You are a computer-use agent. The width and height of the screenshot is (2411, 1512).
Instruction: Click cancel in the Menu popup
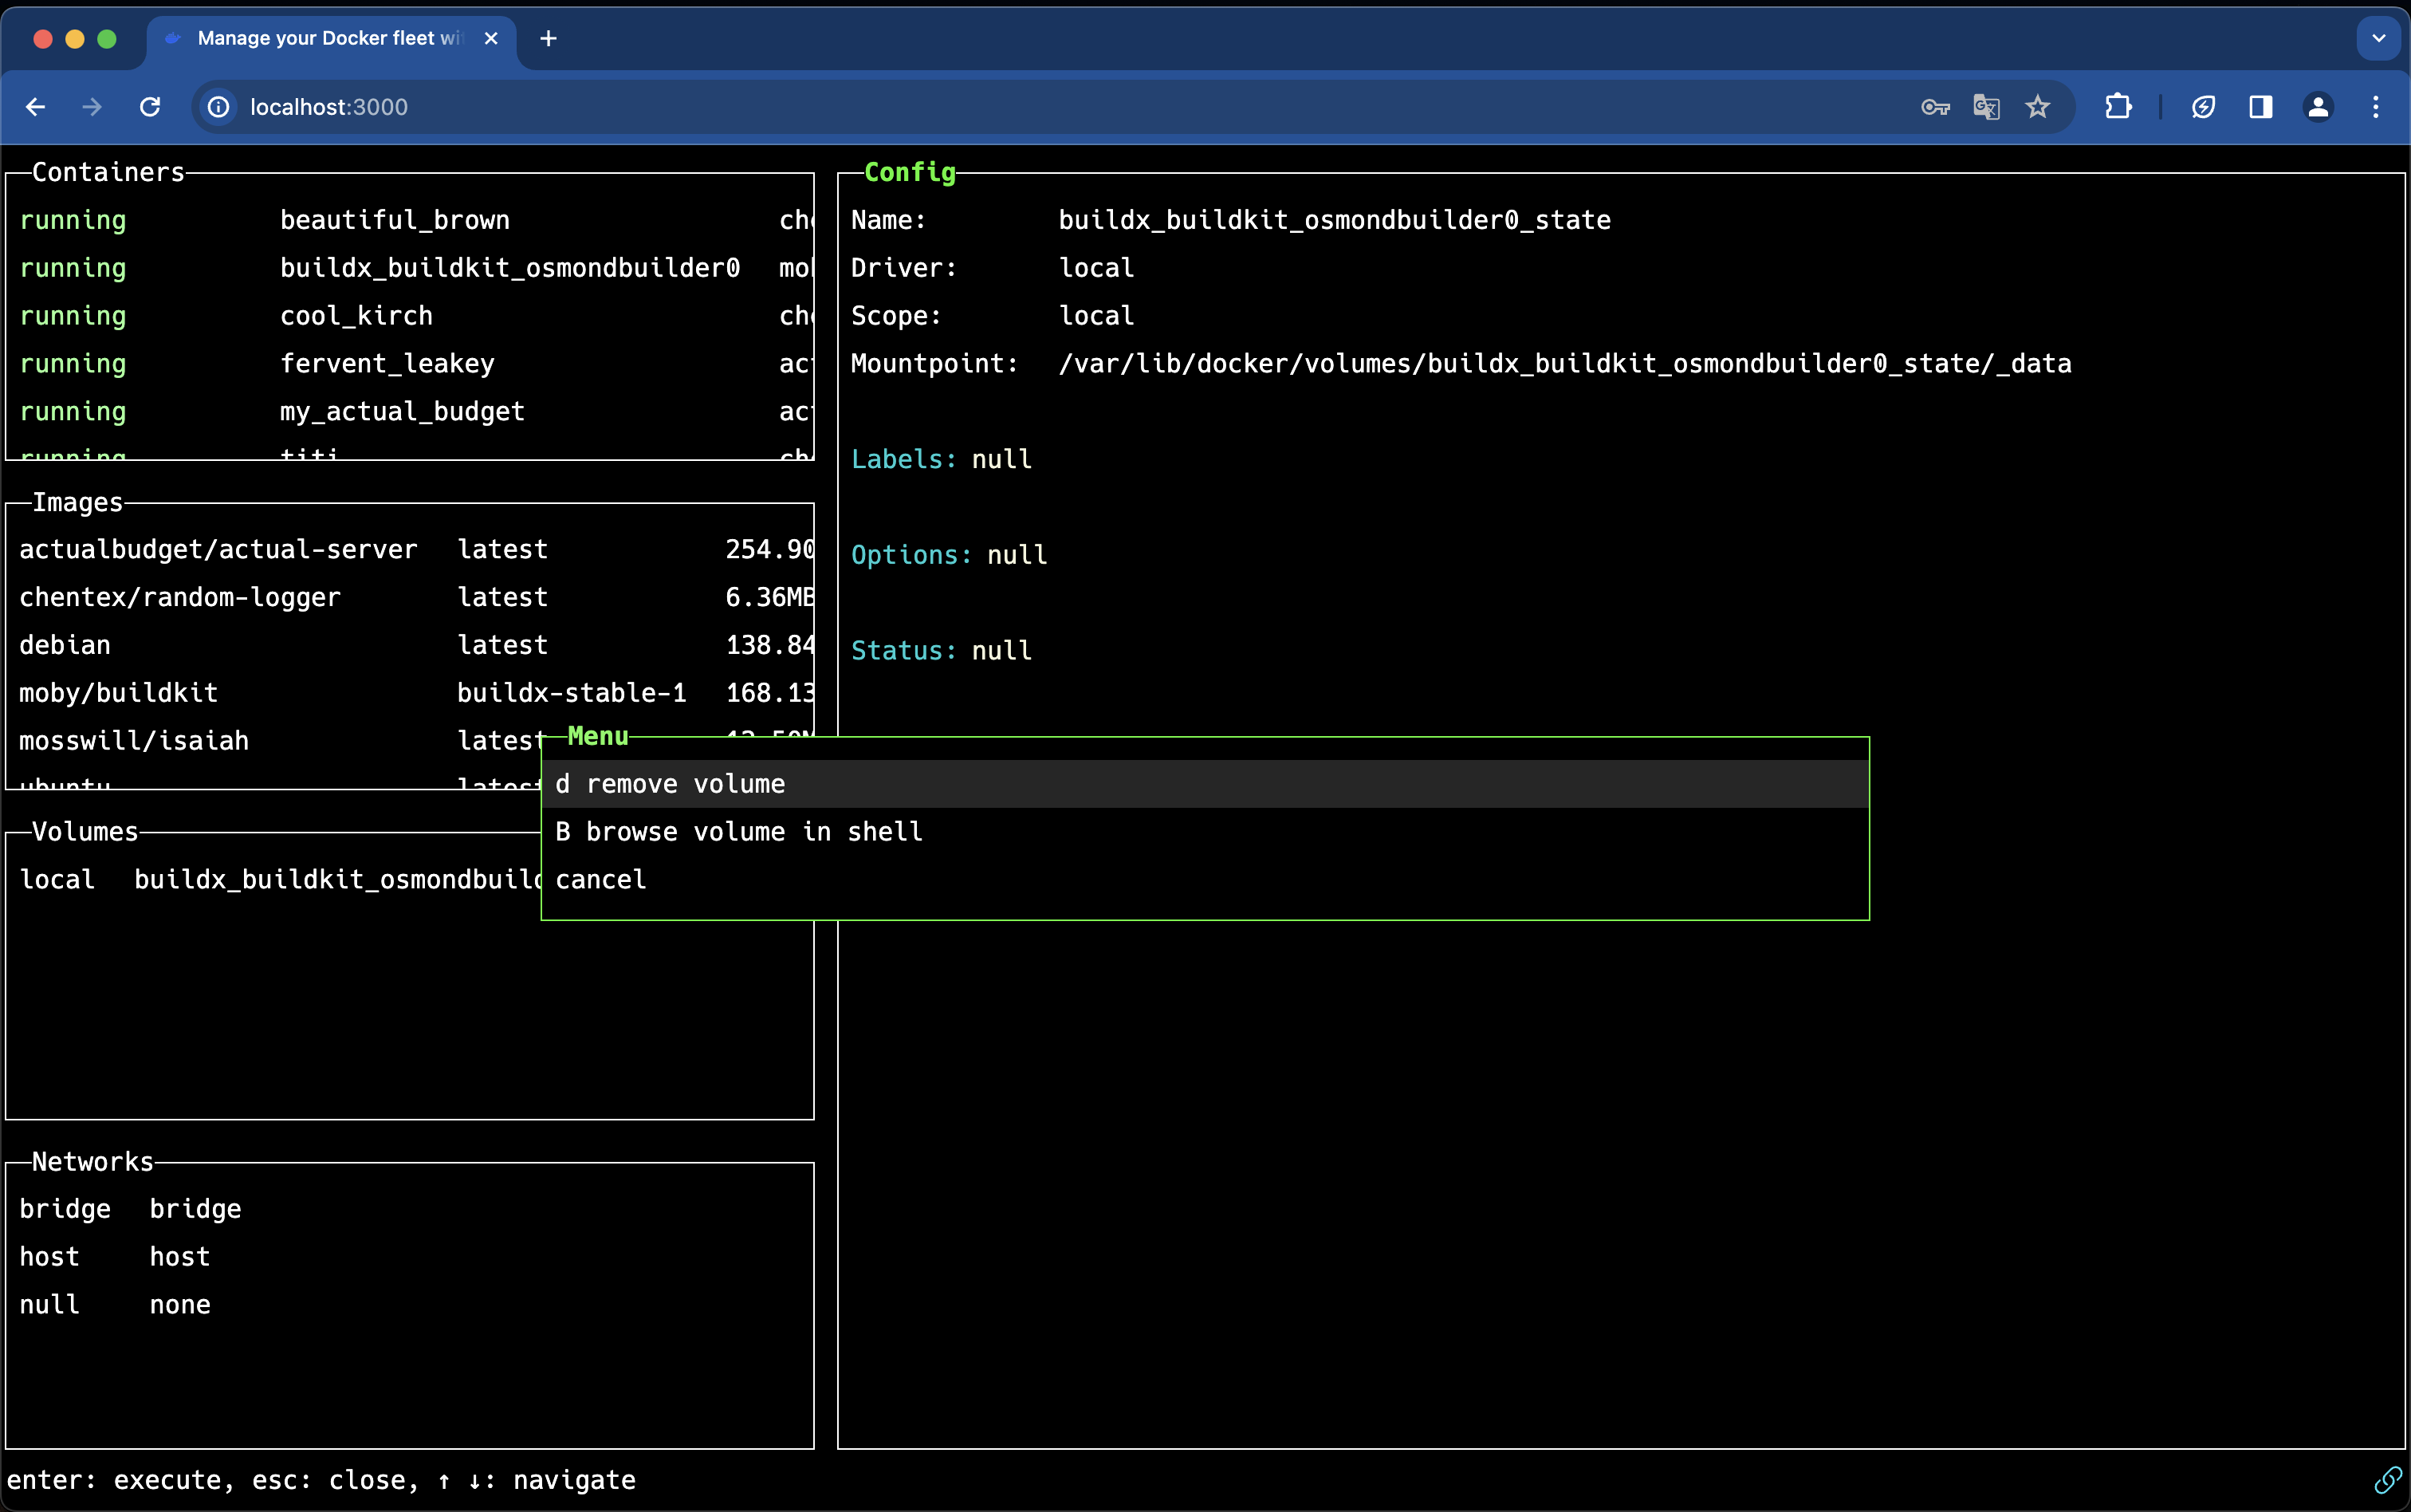click(602, 880)
